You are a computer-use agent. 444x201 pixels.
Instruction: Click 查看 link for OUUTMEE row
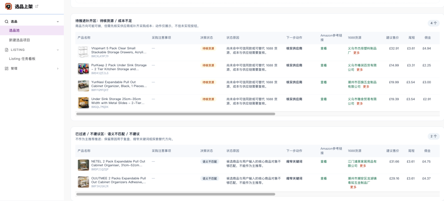[324, 178]
